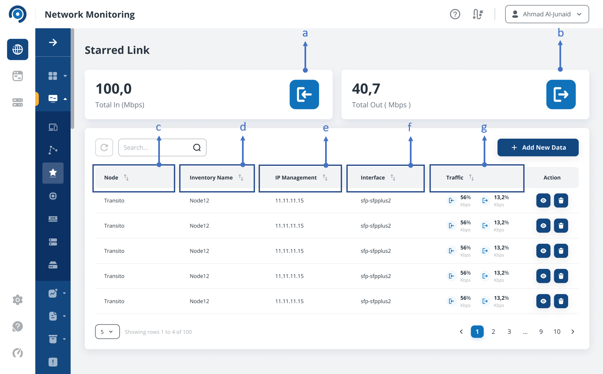603x374 pixels.
Task: Click the Network Monitoring logo
Action: [18, 14]
